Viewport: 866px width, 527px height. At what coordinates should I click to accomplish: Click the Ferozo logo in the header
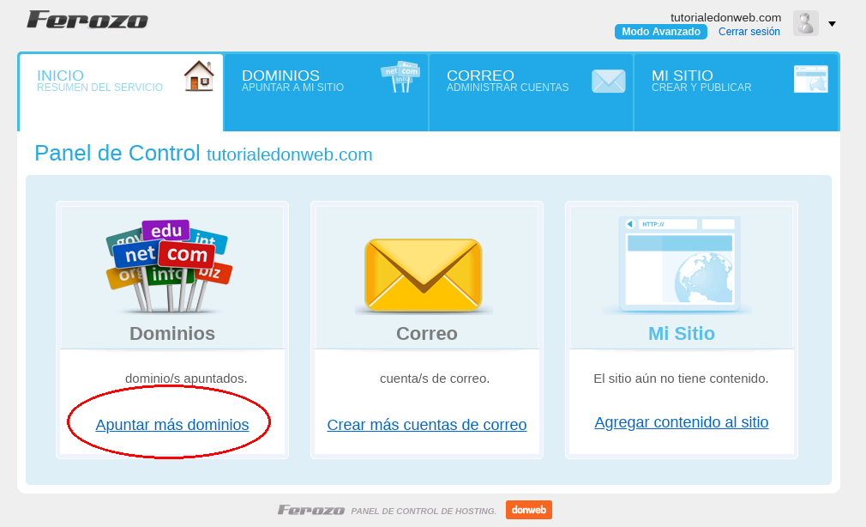[x=87, y=20]
